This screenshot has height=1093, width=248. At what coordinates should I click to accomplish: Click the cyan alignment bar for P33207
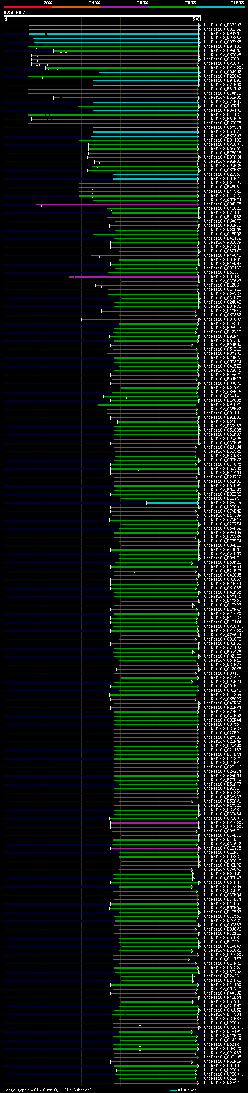pos(114,26)
